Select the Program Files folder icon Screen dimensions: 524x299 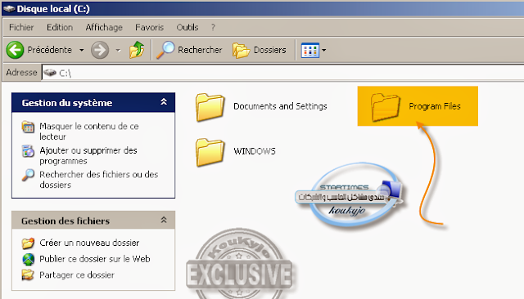[x=386, y=107]
